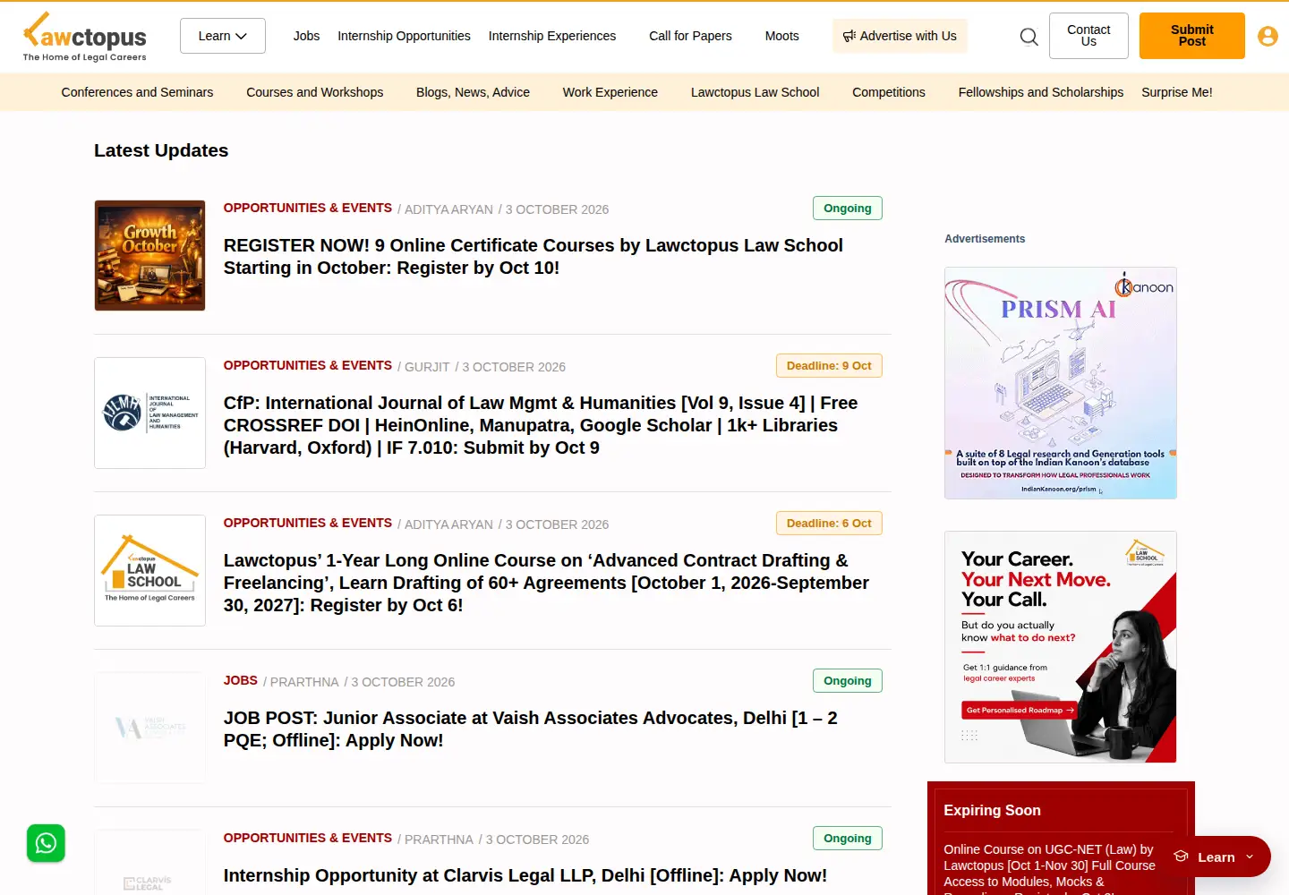Click the Contact Us button
This screenshot has height=895, width=1289.
(1088, 36)
